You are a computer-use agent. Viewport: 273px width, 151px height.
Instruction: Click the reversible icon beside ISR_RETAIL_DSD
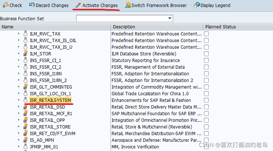point(25,107)
